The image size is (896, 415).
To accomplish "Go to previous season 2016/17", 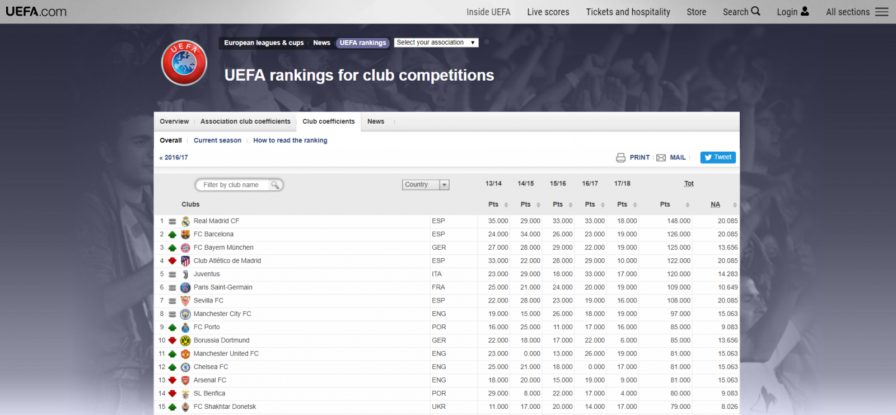I will (x=174, y=157).
